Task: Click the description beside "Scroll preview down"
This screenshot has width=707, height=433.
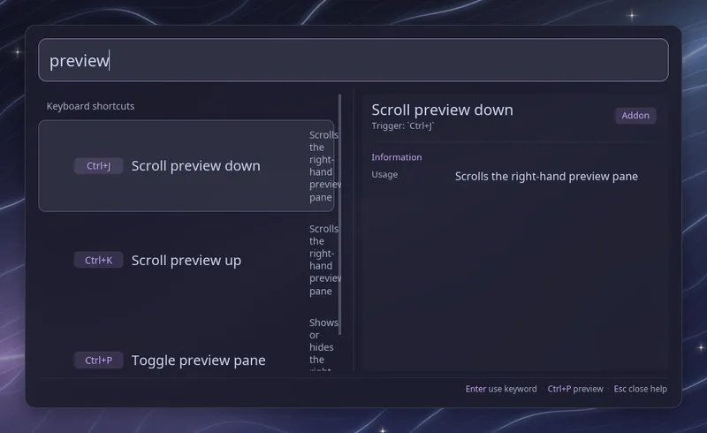Action: click(x=323, y=166)
